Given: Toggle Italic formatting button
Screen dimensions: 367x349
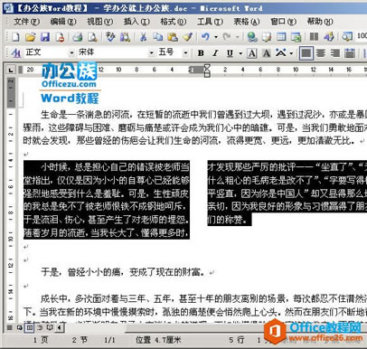Looking at the screenshot, I should 215,53.
